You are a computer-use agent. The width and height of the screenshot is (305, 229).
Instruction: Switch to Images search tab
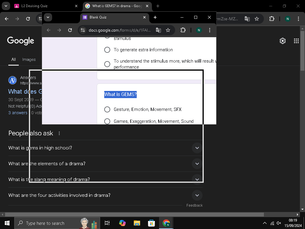point(29,60)
